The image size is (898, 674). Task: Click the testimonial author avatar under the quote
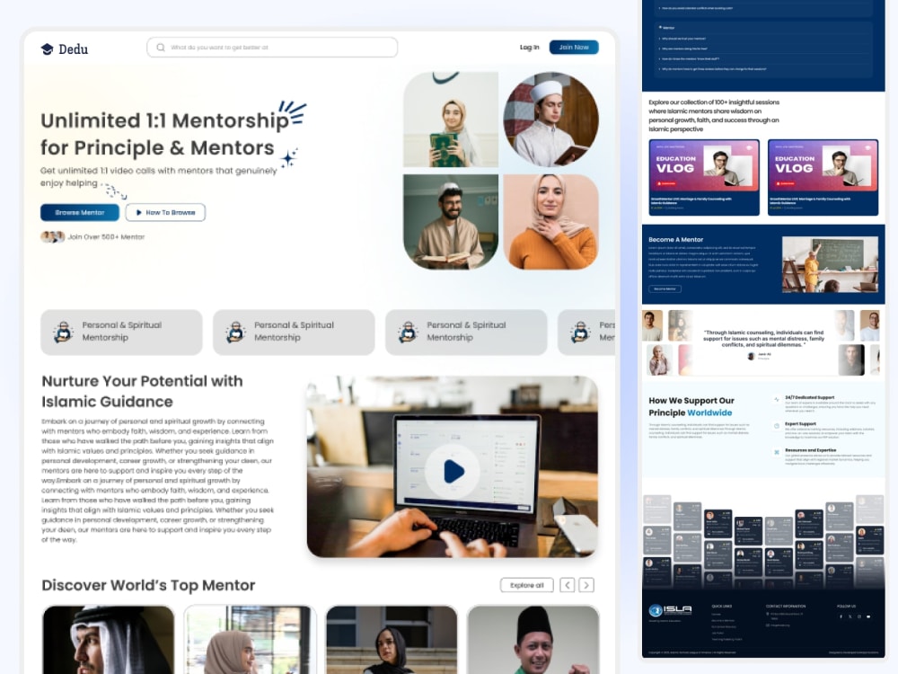751,356
